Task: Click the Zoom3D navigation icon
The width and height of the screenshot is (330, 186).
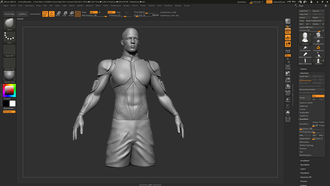Action: [288, 80]
